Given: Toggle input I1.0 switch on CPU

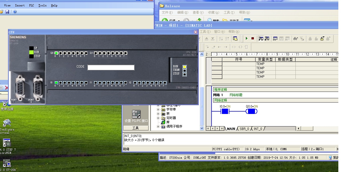Looking at the screenshot, I should tap(96, 83).
